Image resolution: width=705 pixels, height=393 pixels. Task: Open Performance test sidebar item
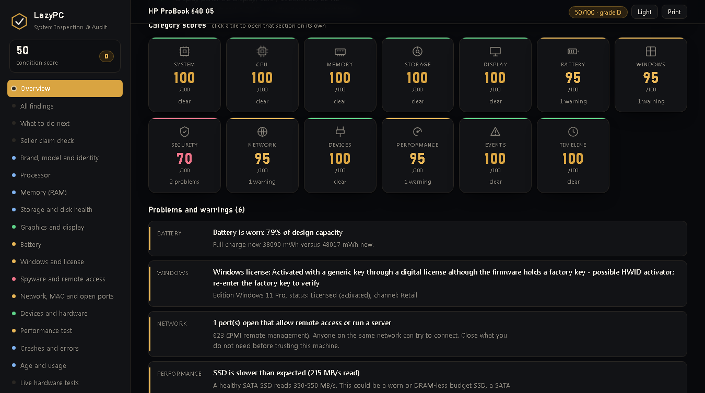coord(65,330)
